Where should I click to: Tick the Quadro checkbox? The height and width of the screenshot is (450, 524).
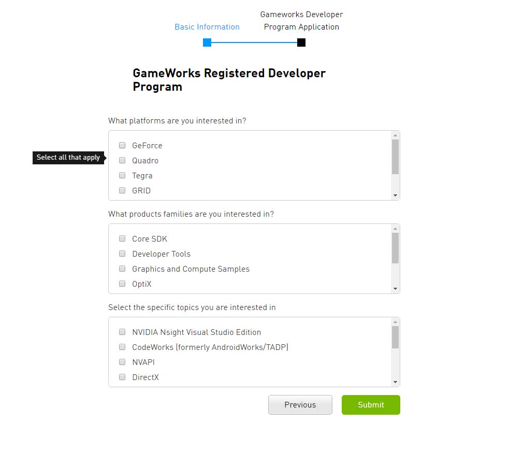tap(122, 160)
